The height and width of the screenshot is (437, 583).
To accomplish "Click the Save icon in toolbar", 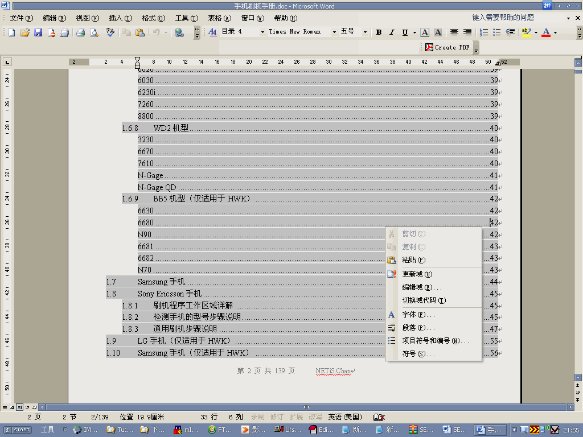I will (38, 32).
